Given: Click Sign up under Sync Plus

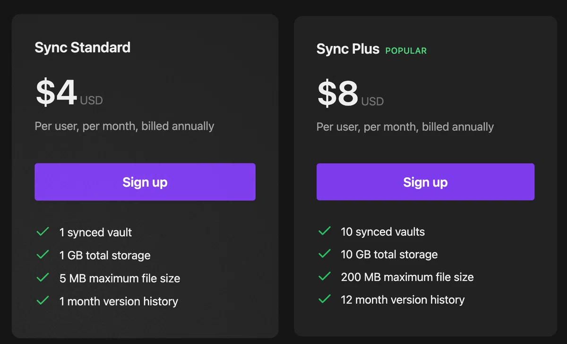Looking at the screenshot, I should tap(425, 182).
